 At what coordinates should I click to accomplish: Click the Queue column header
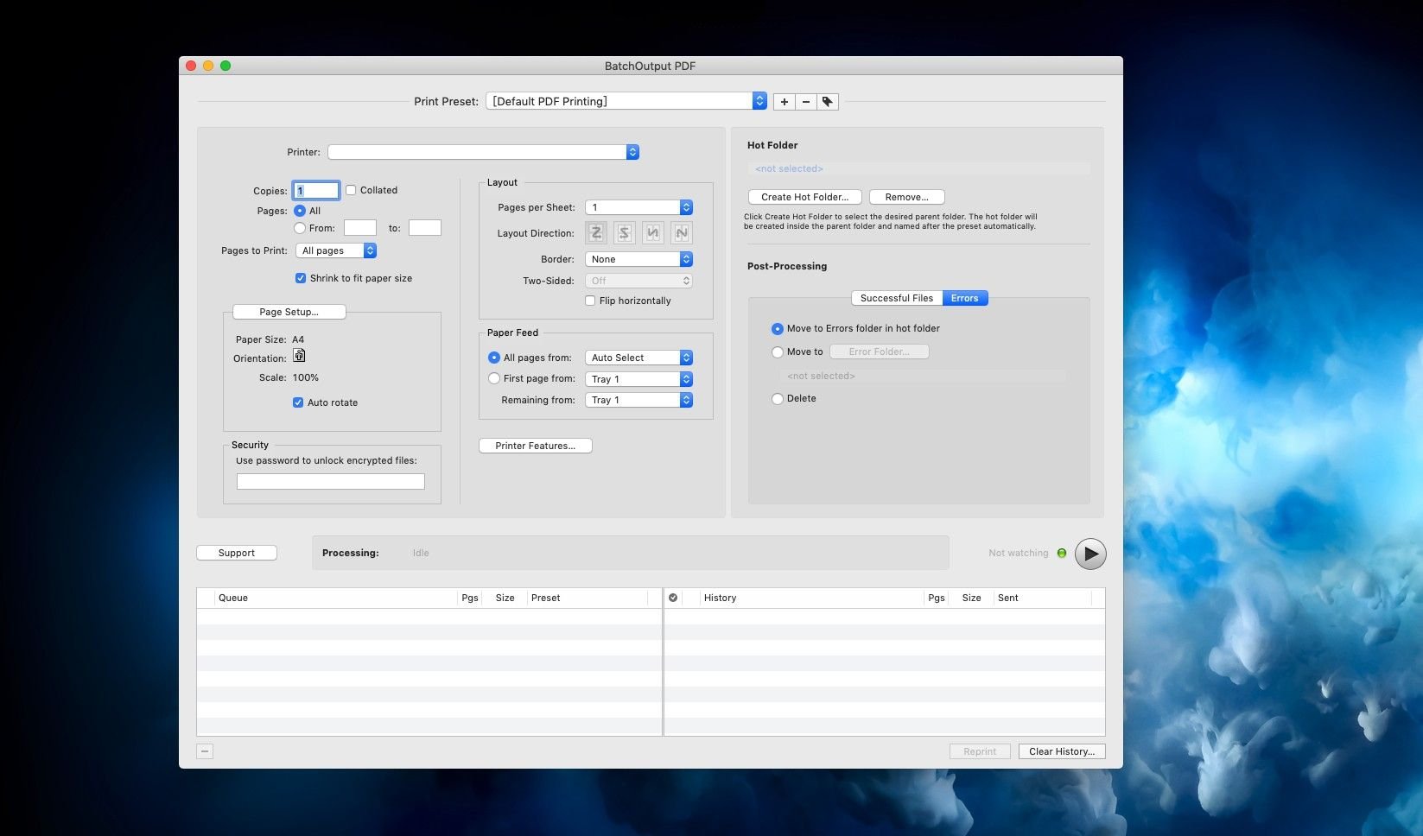click(336, 598)
